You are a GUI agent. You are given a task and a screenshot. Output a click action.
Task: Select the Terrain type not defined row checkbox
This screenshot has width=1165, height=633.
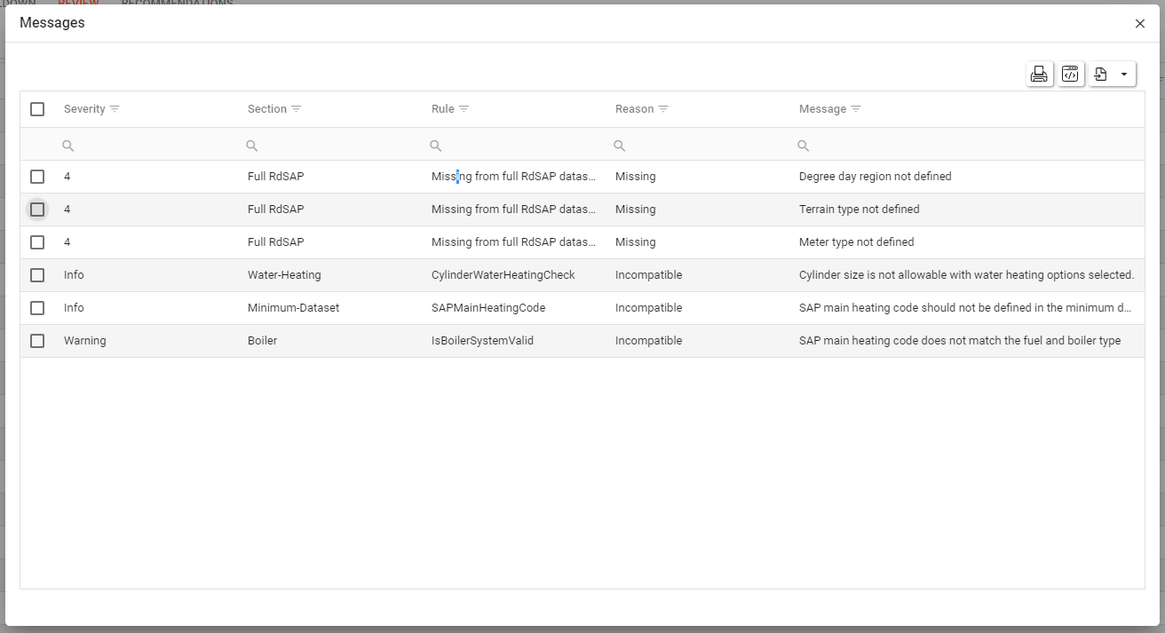pos(37,210)
